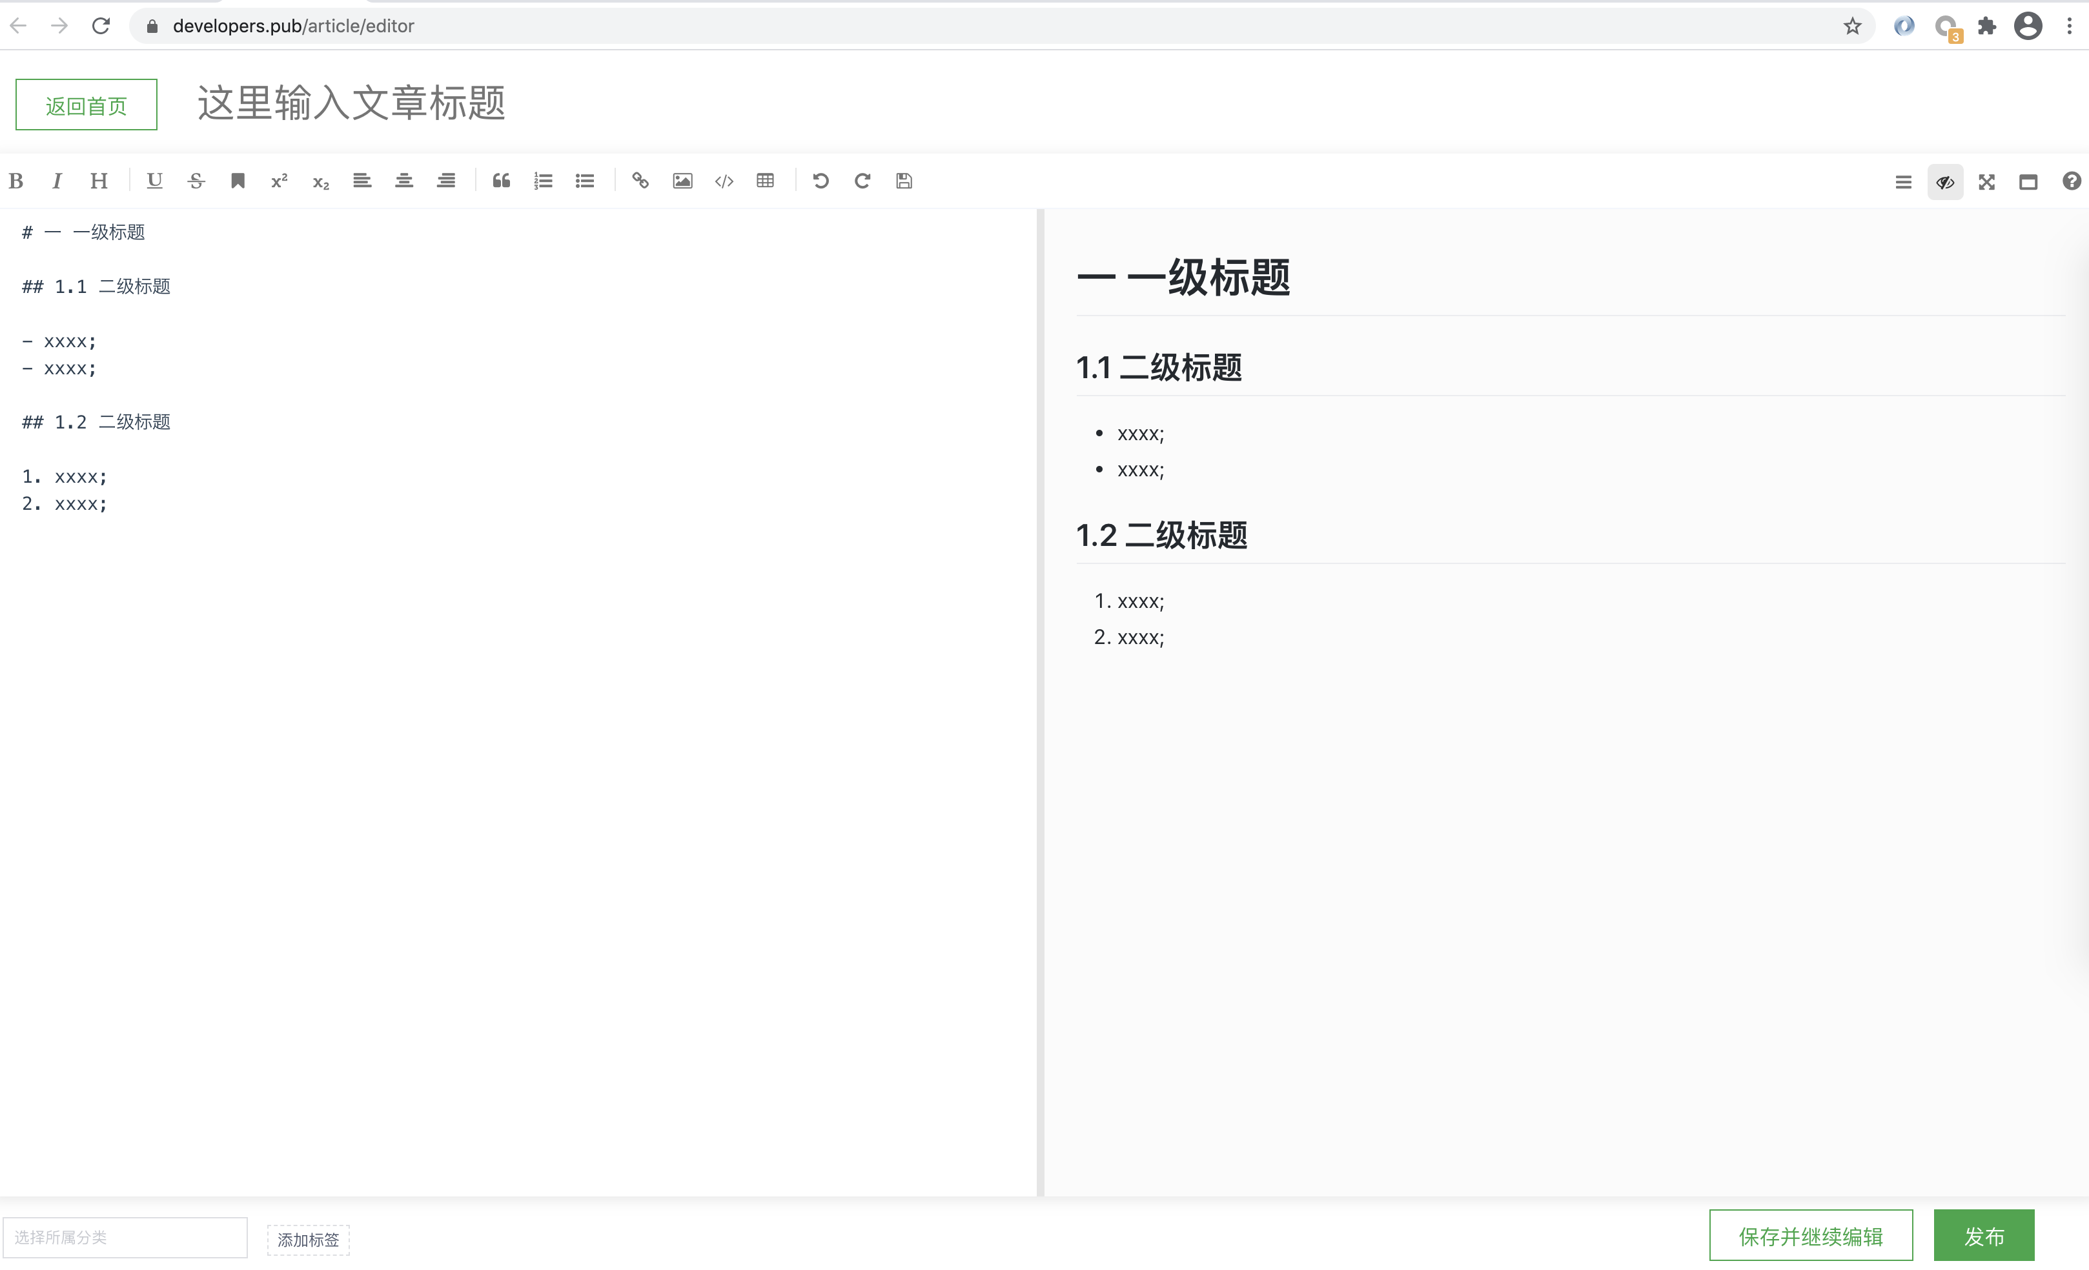The width and height of the screenshot is (2089, 1270).
Task: Toggle bold formatting in the toolbar
Action: (x=16, y=181)
